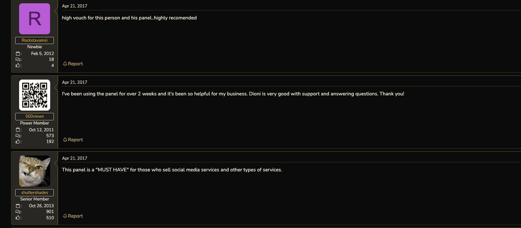Open 500views' QR code avatar
Screen dimensions: 521x228
click(35, 95)
